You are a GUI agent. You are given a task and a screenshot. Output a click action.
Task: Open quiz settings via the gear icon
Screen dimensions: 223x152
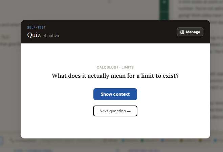(x=182, y=32)
